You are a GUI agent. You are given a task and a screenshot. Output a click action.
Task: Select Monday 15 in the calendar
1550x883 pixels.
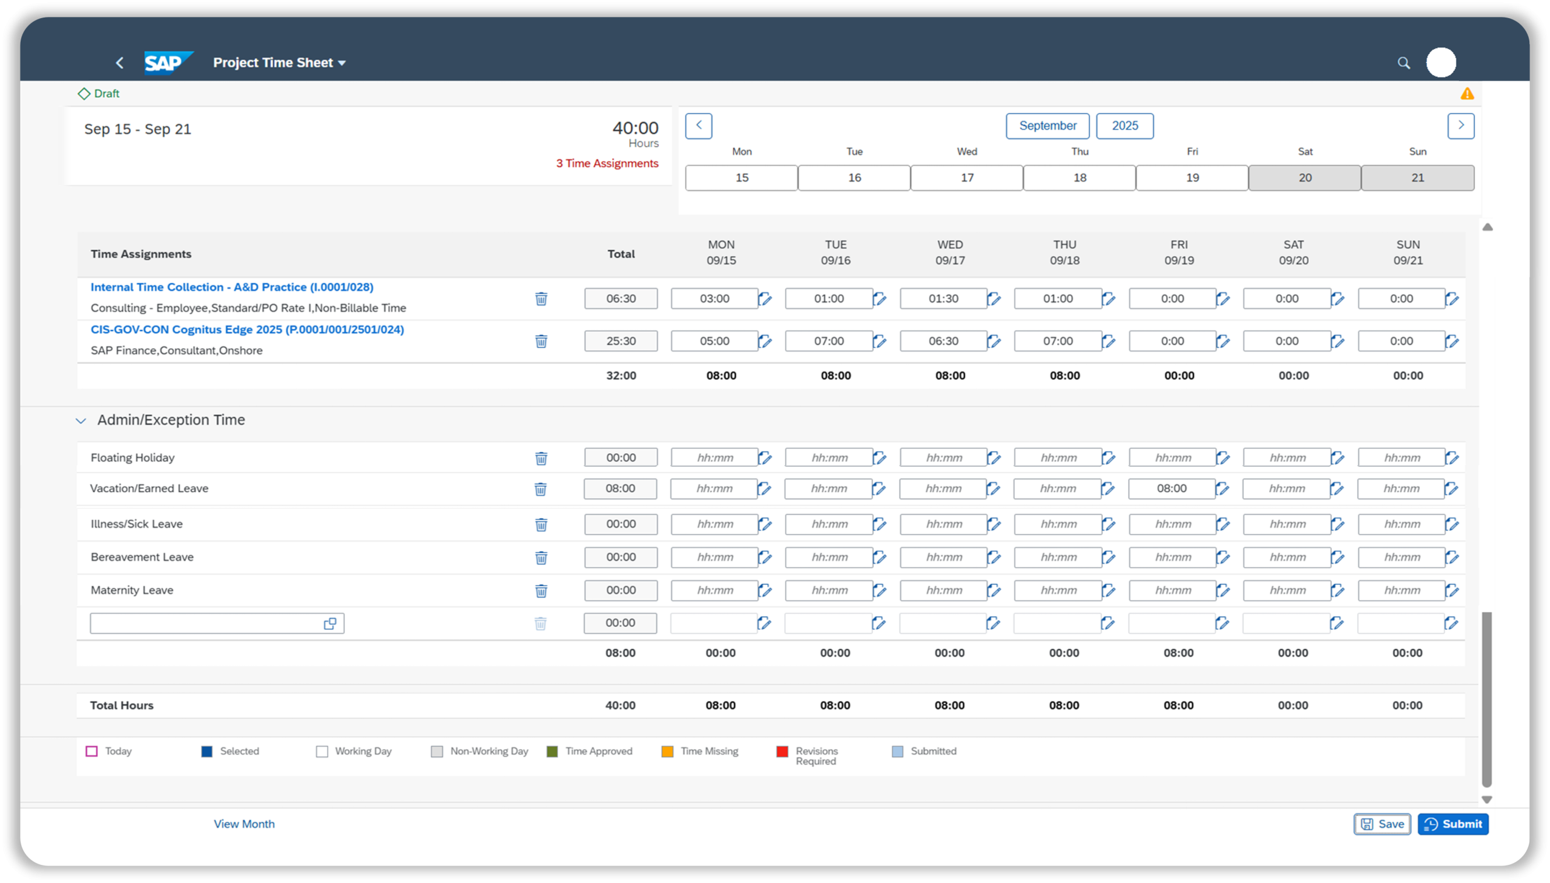click(741, 178)
